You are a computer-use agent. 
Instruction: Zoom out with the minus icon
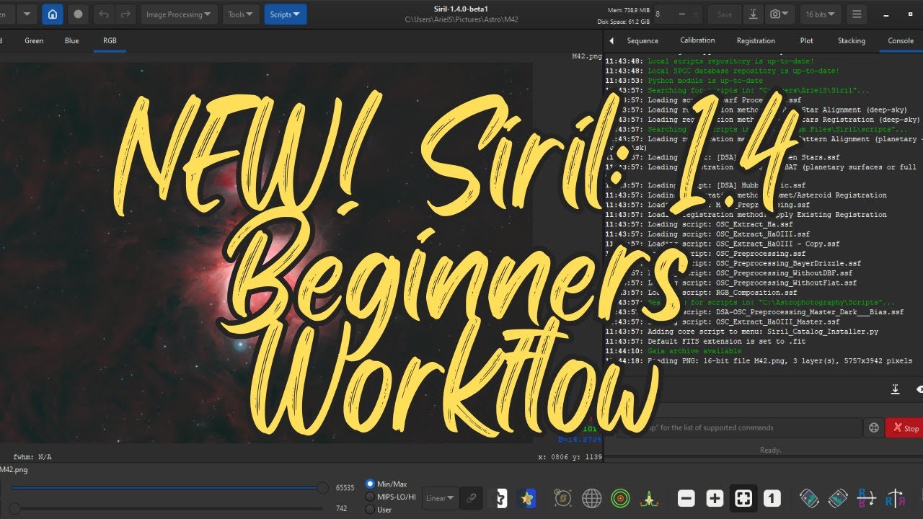686,498
